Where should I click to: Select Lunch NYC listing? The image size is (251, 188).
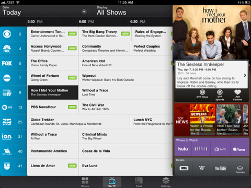click(x=151, y=122)
